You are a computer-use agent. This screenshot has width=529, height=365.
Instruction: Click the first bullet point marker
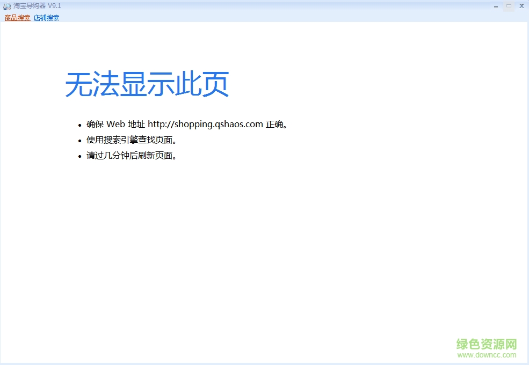[x=79, y=124]
